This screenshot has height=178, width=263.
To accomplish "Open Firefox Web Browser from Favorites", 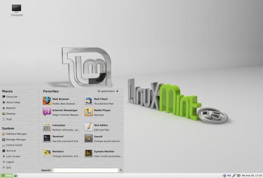I will [47, 101].
